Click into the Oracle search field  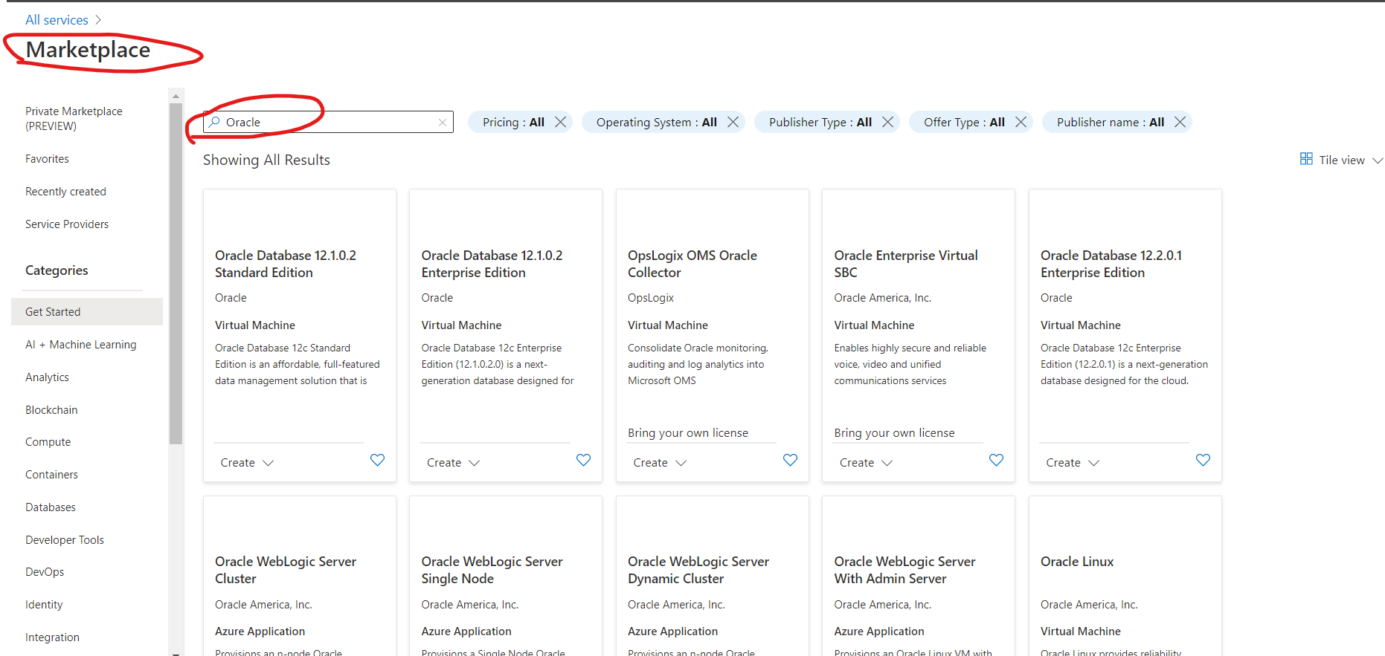(328, 122)
